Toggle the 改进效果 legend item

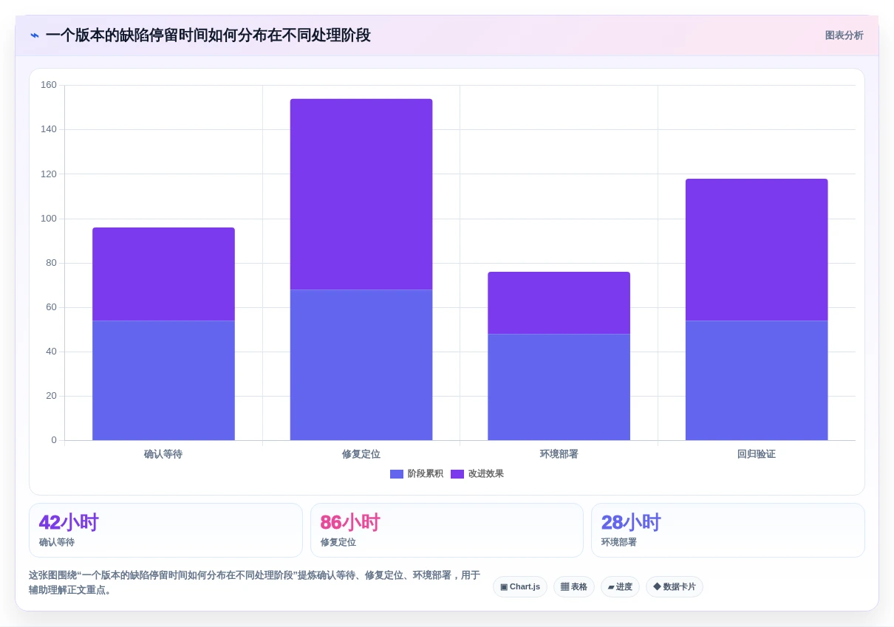pos(477,474)
